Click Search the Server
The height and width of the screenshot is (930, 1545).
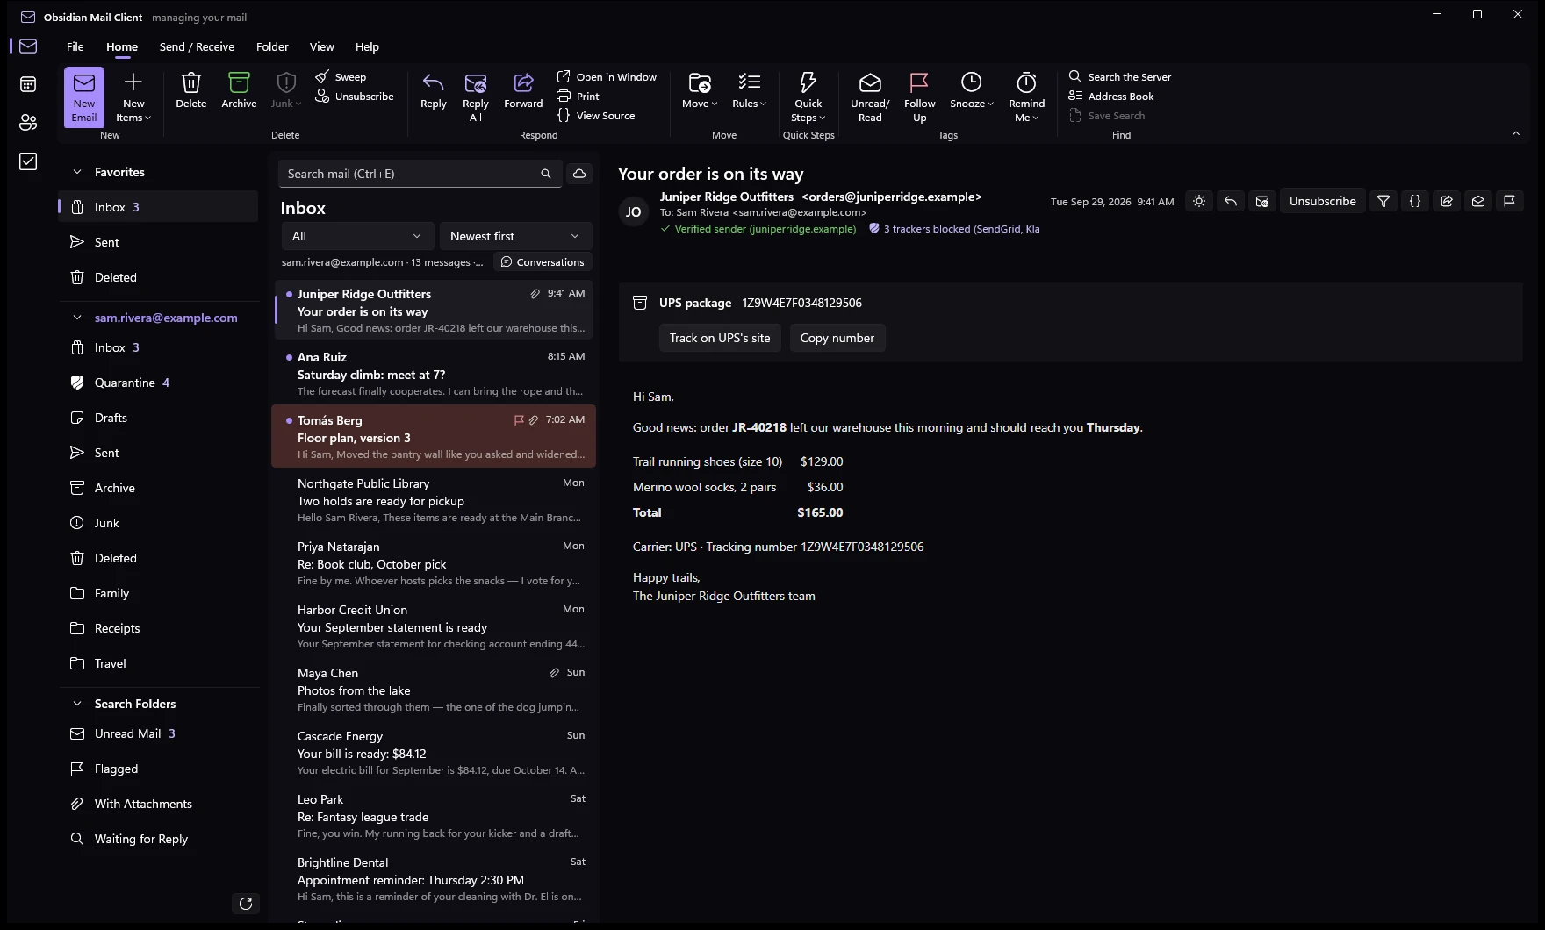tap(1120, 77)
